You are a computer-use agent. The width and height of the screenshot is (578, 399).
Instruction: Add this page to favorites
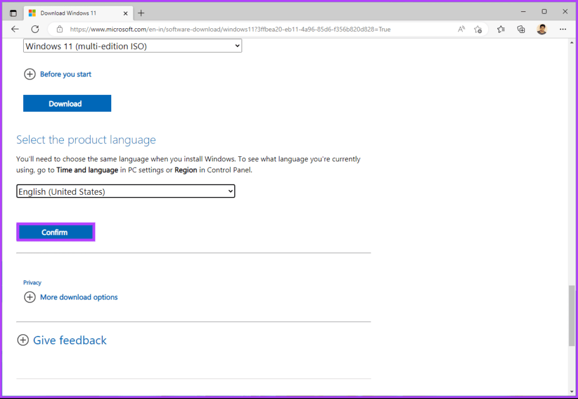click(478, 29)
